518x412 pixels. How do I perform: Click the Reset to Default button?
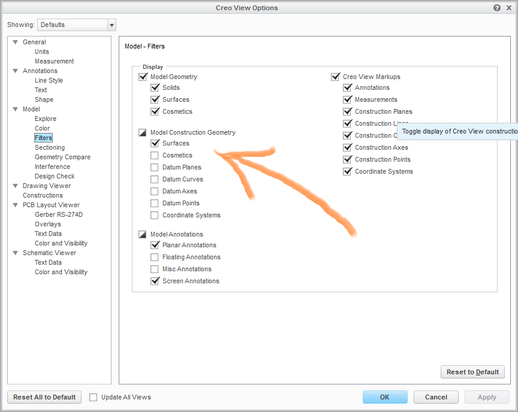point(472,372)
